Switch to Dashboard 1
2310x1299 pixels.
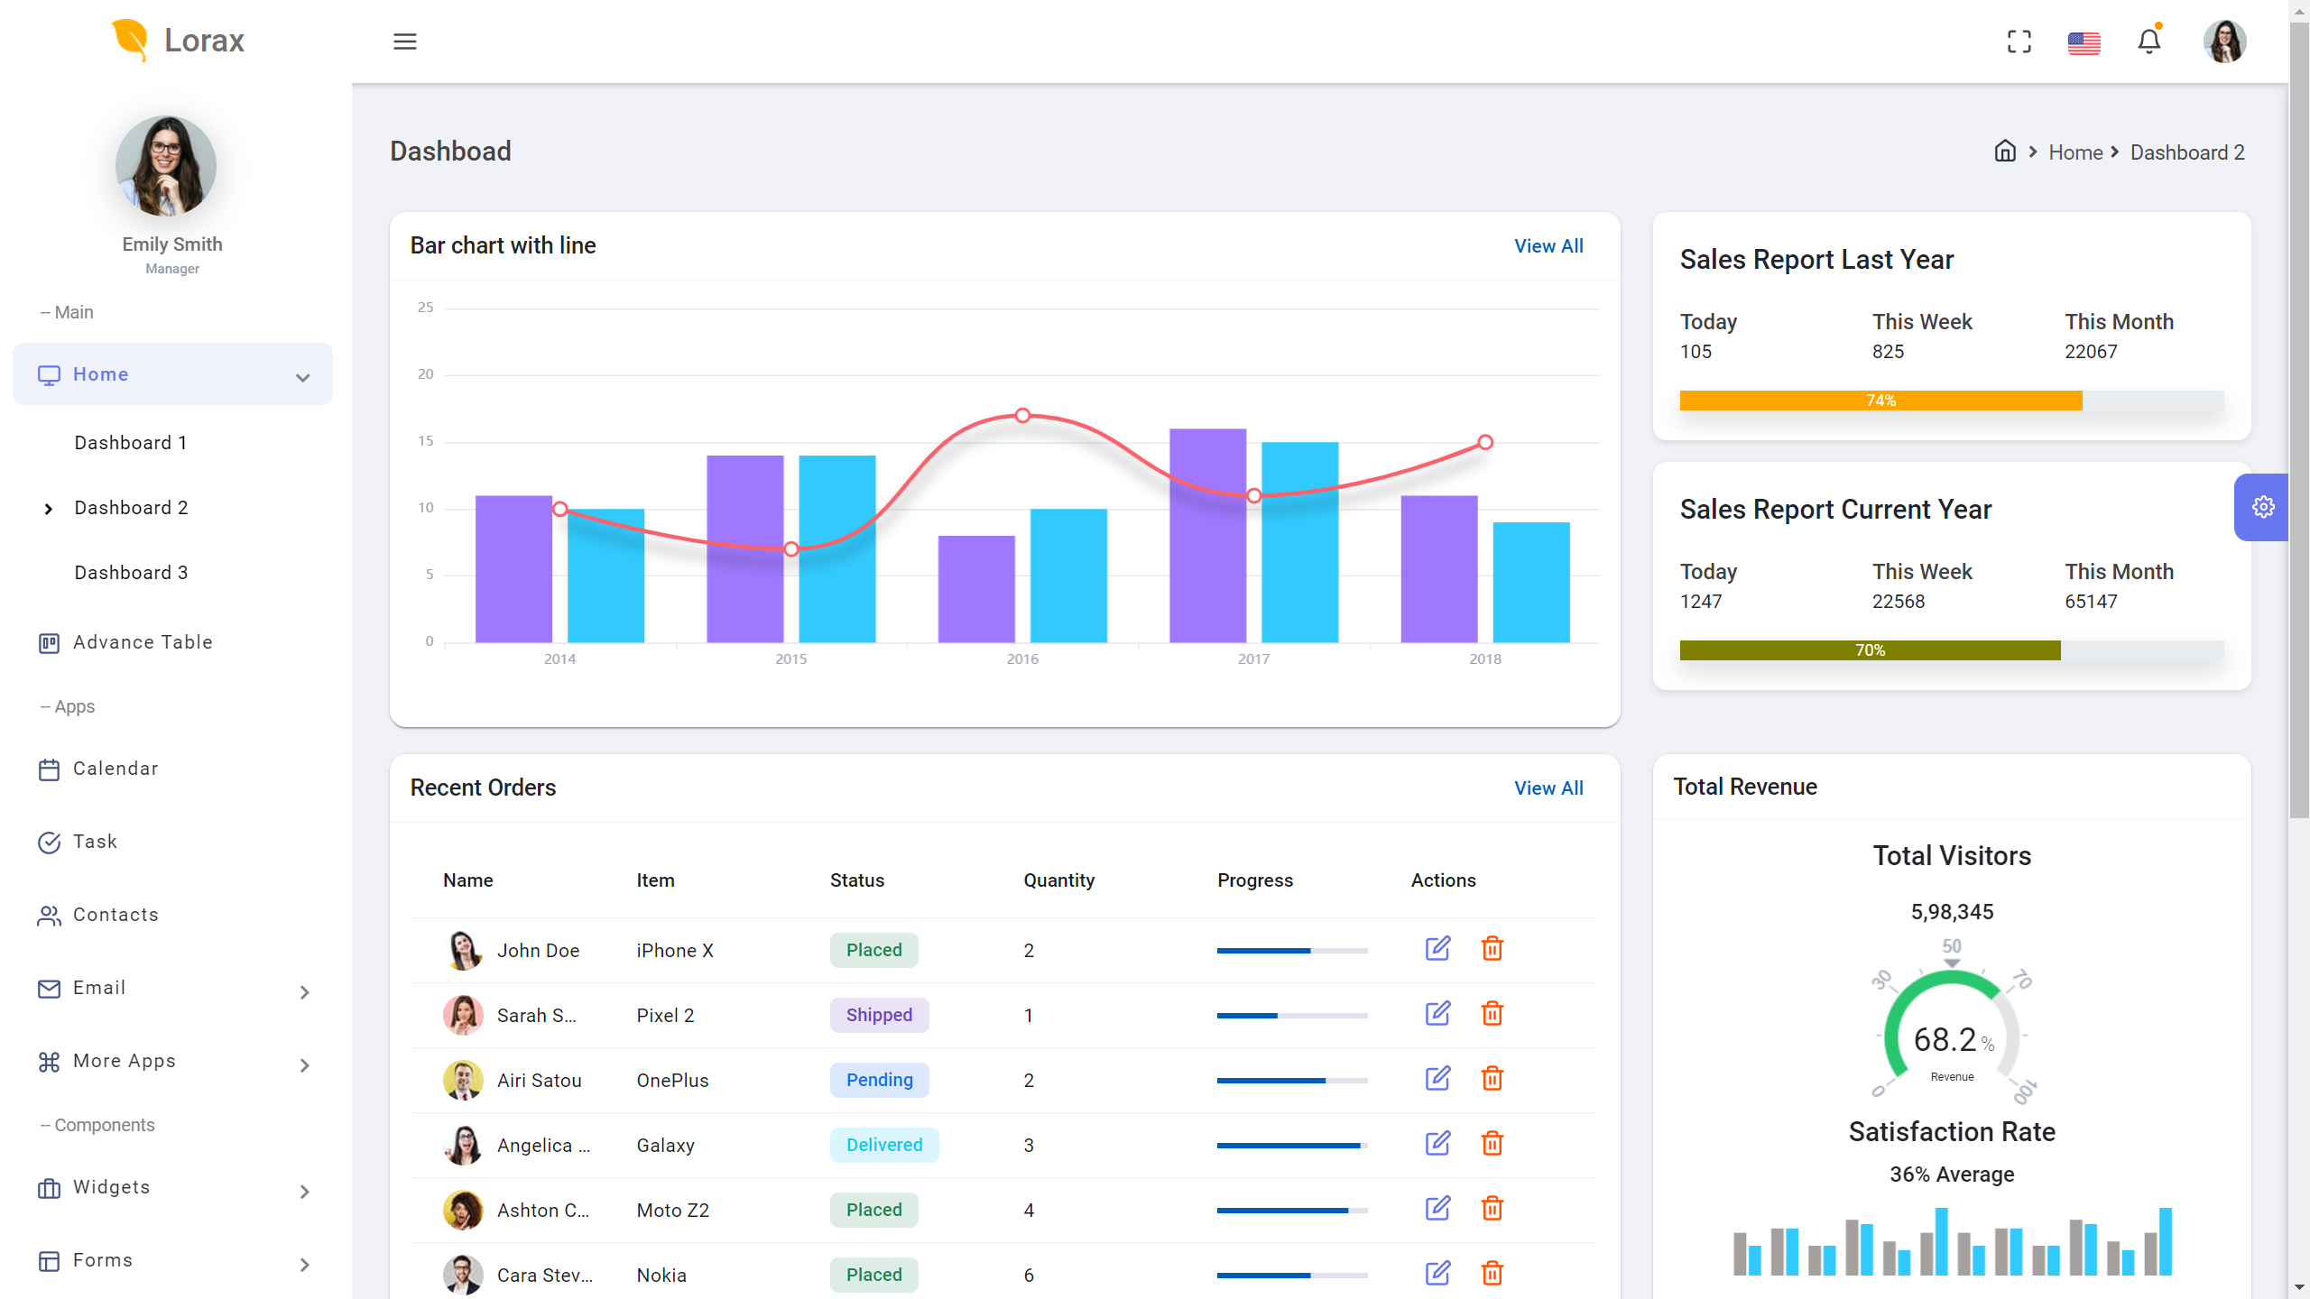(x=130, y=442)
